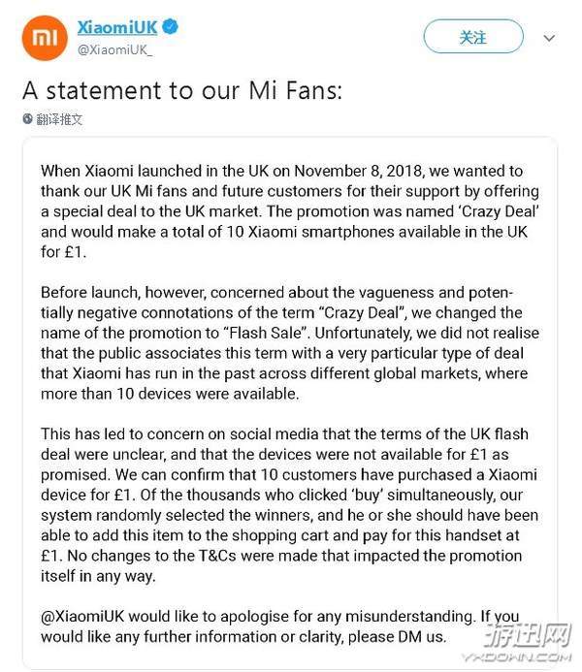582x672 pixels.
Task: Click the blue verified badge
Action: (171, 26)
